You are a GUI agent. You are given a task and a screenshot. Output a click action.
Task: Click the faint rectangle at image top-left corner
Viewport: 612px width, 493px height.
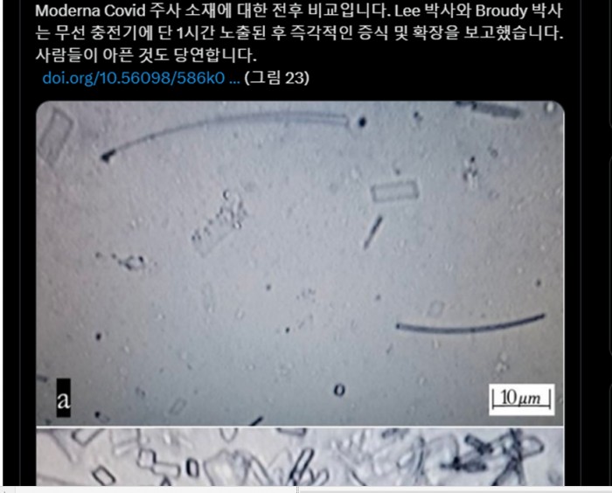click(x=56, y=135)
